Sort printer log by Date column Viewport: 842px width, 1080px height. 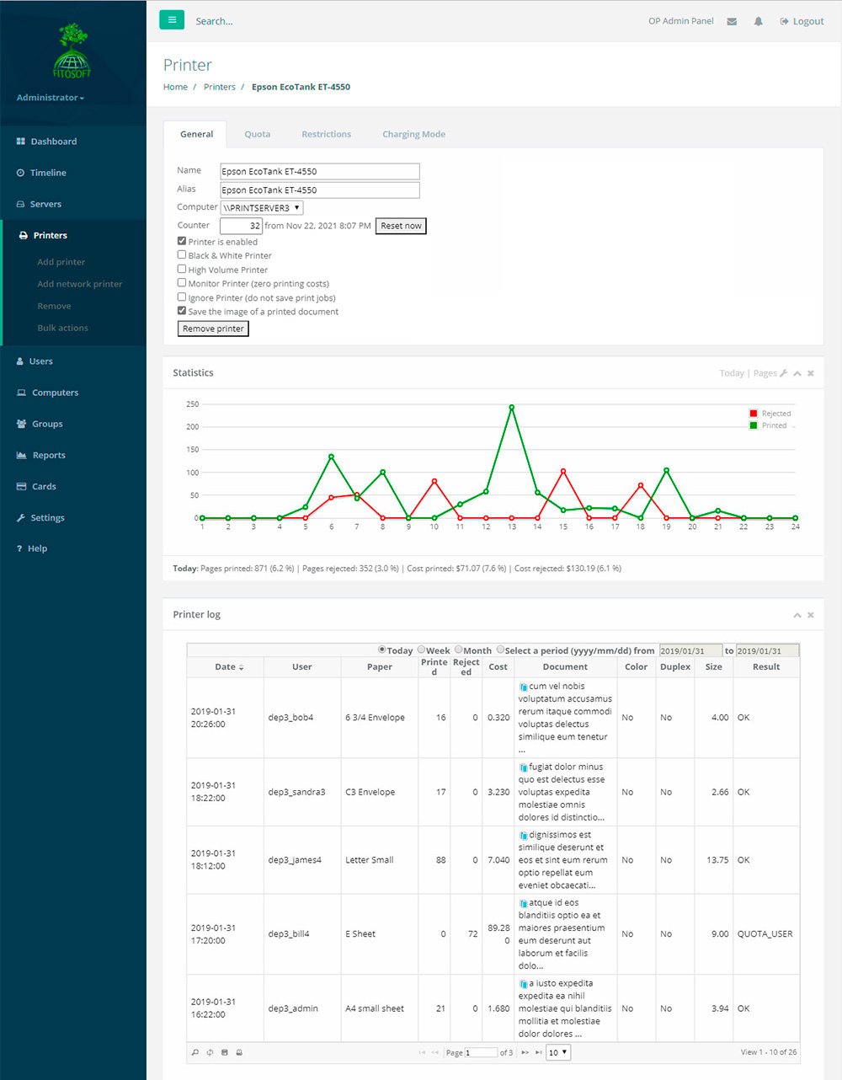click(229, 666)
